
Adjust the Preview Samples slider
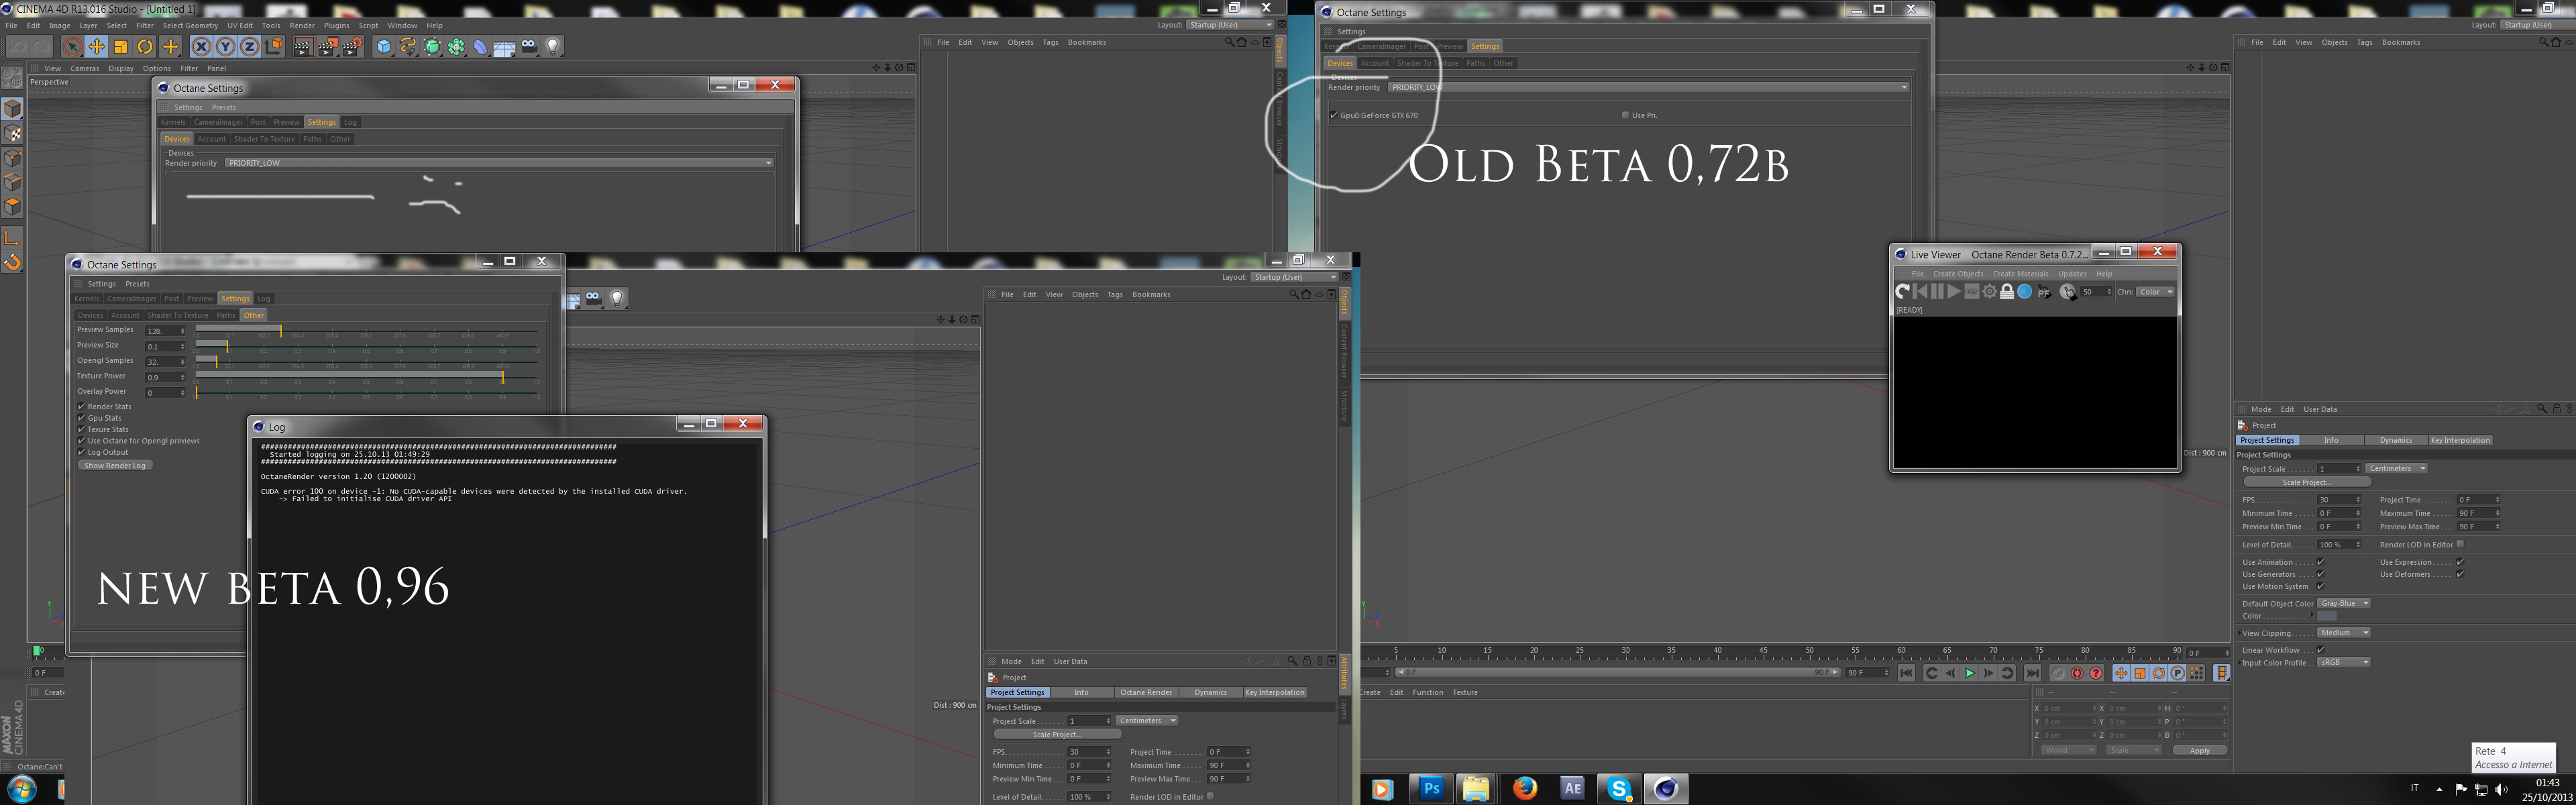[281, 330]
